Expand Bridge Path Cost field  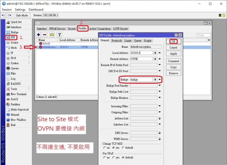(x=160, y=91)
